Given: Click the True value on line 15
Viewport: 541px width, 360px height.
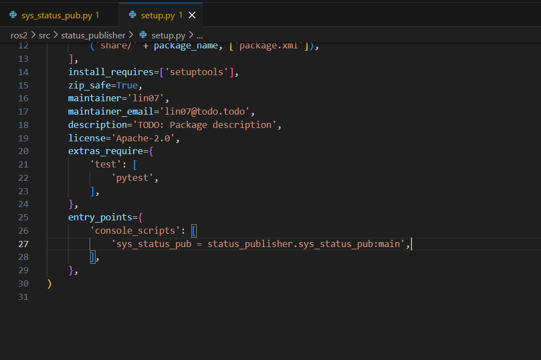Looking at the screenshot, I should pos(127,85).
